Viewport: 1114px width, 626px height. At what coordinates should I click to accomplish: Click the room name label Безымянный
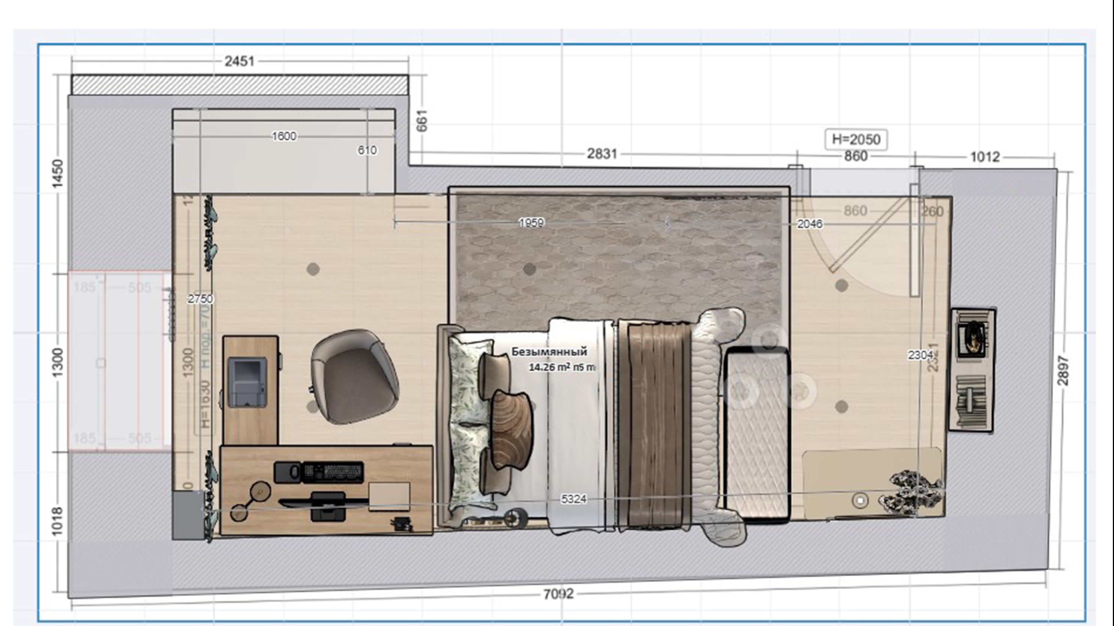[x=549, y=352]
